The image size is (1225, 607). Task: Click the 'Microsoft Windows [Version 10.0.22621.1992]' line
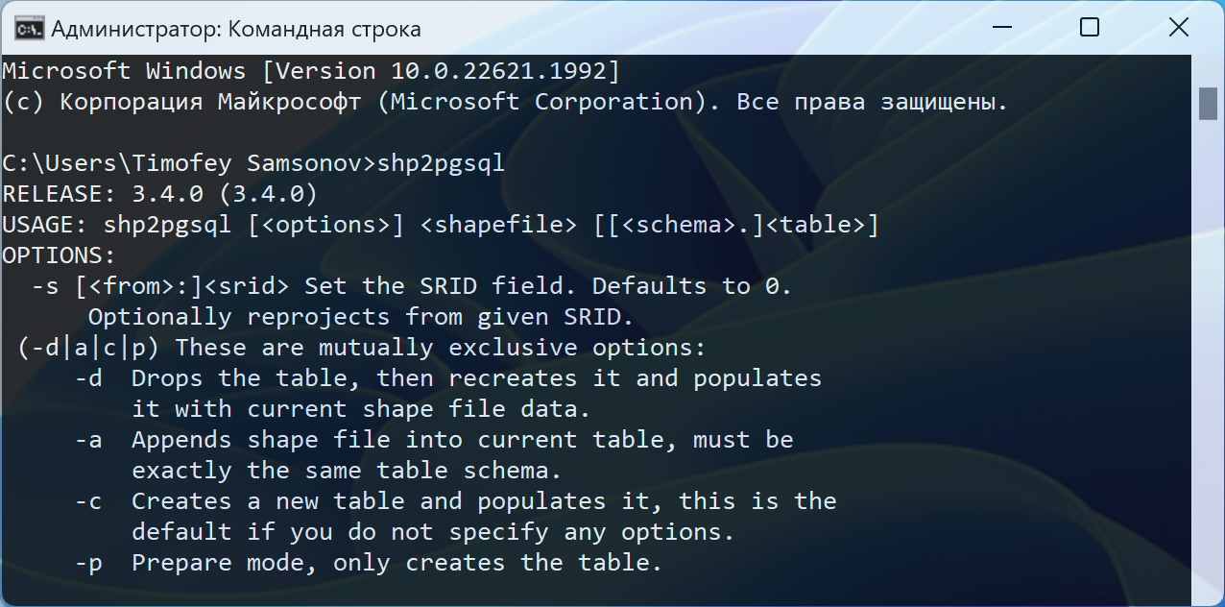[312, 71]
